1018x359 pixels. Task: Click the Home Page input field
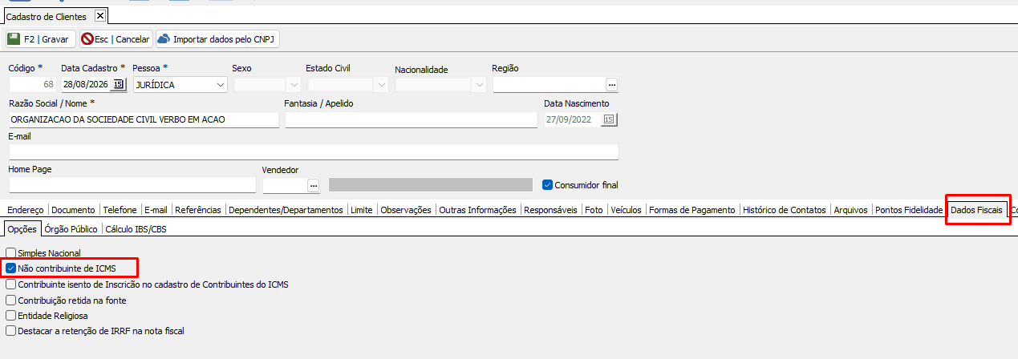click(x=132, y=185)
